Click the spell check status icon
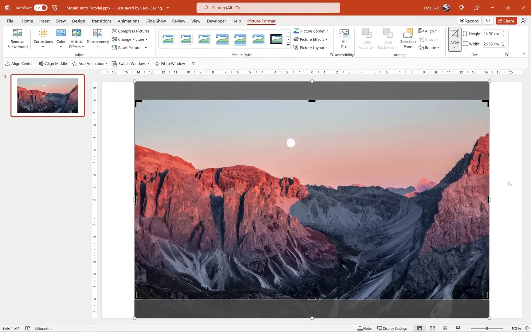 [x=27, y=328]
